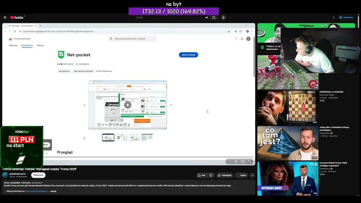Open the www.polsatnews.pl link in description
The width and height of the screenshot is (361, 203).
[x=37, y=191]
